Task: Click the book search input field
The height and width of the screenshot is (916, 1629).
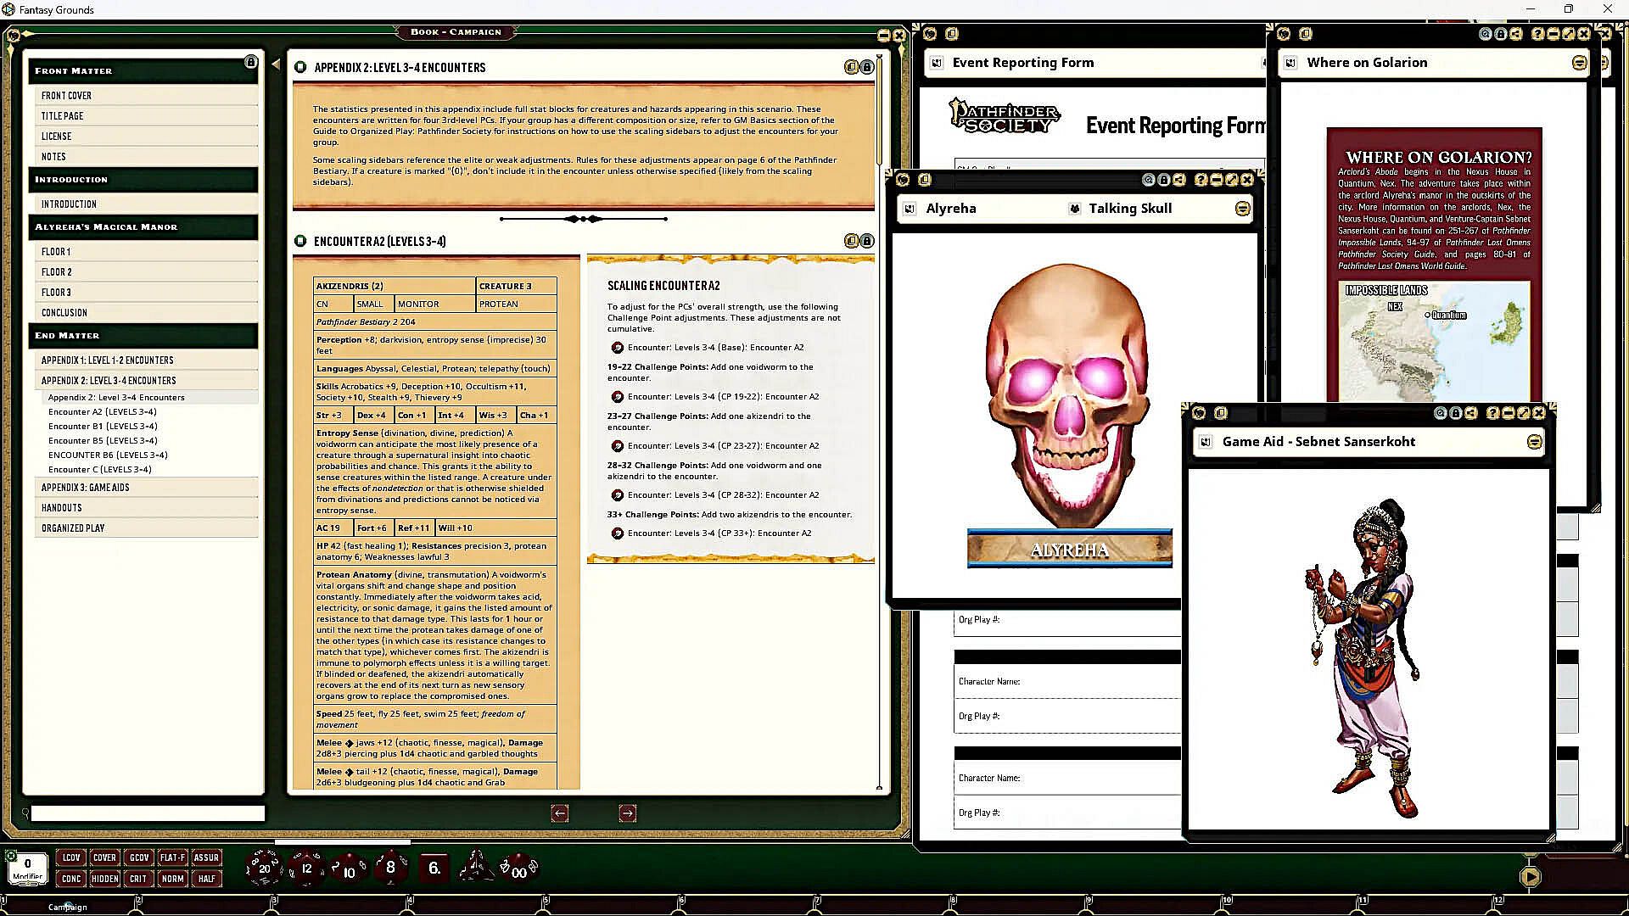Action: point(148,813)
